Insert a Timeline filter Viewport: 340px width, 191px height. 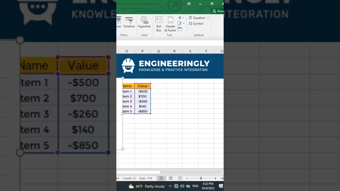click(129, 22)
